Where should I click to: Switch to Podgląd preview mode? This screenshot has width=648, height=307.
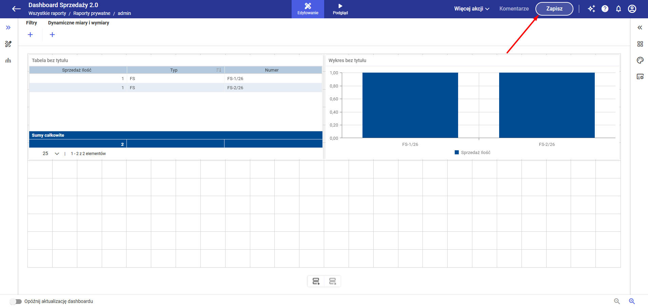tap(340, 9)
